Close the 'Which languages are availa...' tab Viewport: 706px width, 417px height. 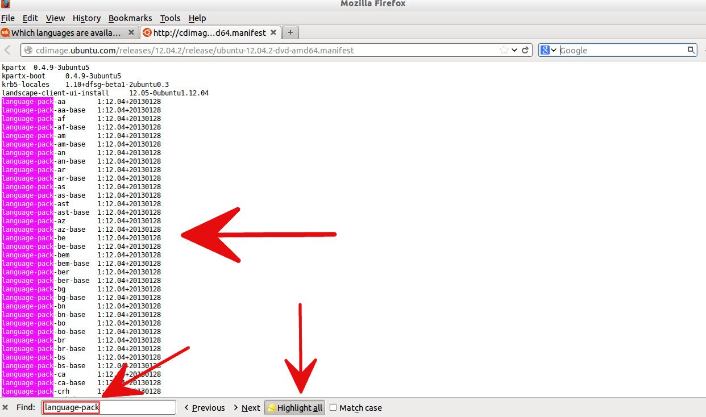[131, 32]
